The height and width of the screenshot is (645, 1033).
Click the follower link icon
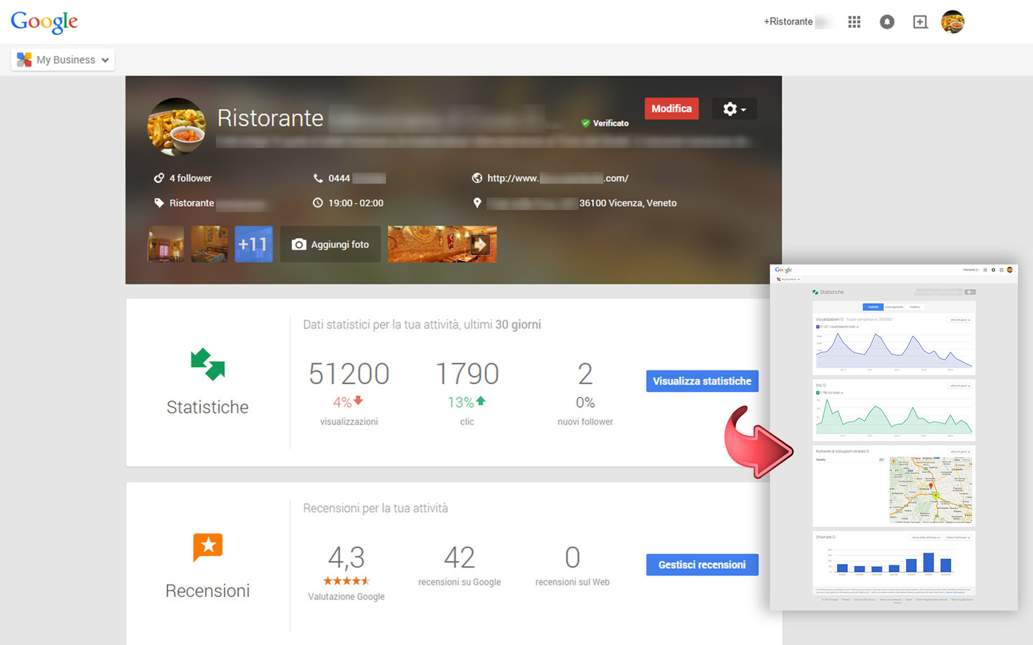159,178
